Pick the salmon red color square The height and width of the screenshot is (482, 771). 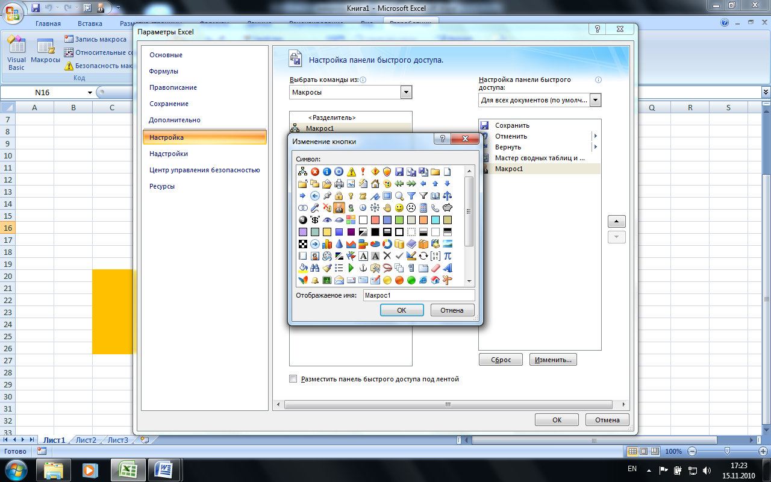pos(375,220)
